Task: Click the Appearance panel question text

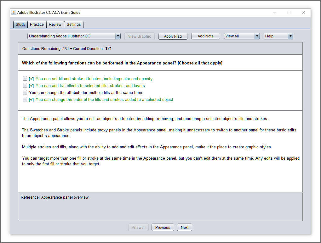Action: tap(122, 63)
